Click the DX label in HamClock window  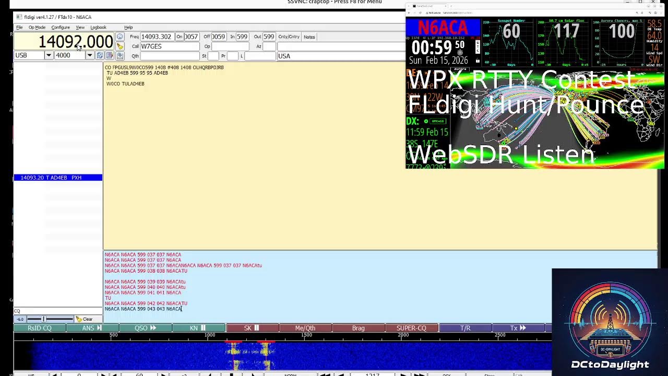(412, 121)
